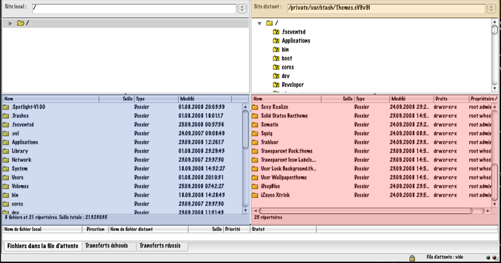Sort remote files by Type column
The width and height of the screenshot is (501, 263).
click(x=371, y=99)
